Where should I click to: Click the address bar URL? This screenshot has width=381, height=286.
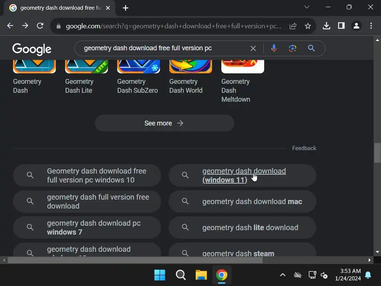(x=173, y=26)
